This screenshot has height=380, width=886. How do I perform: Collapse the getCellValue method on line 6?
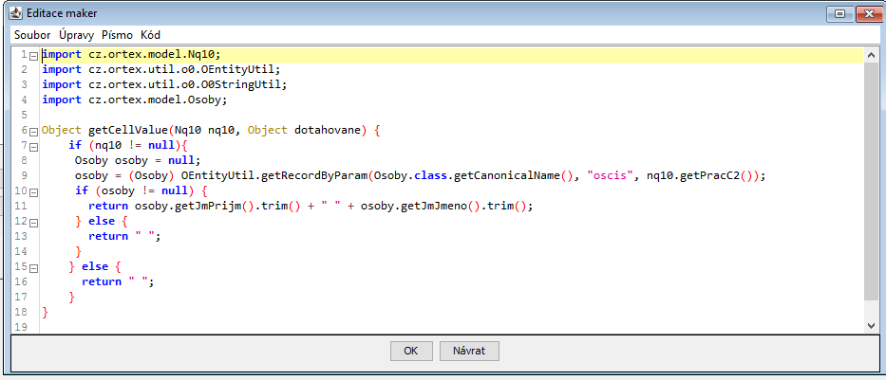[x=34, y=131]
